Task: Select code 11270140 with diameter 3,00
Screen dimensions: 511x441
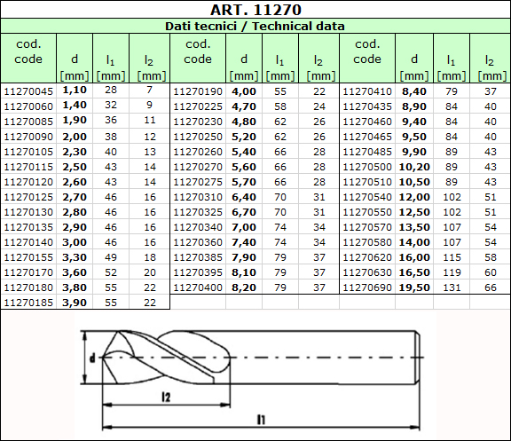Action: point(28,242)
